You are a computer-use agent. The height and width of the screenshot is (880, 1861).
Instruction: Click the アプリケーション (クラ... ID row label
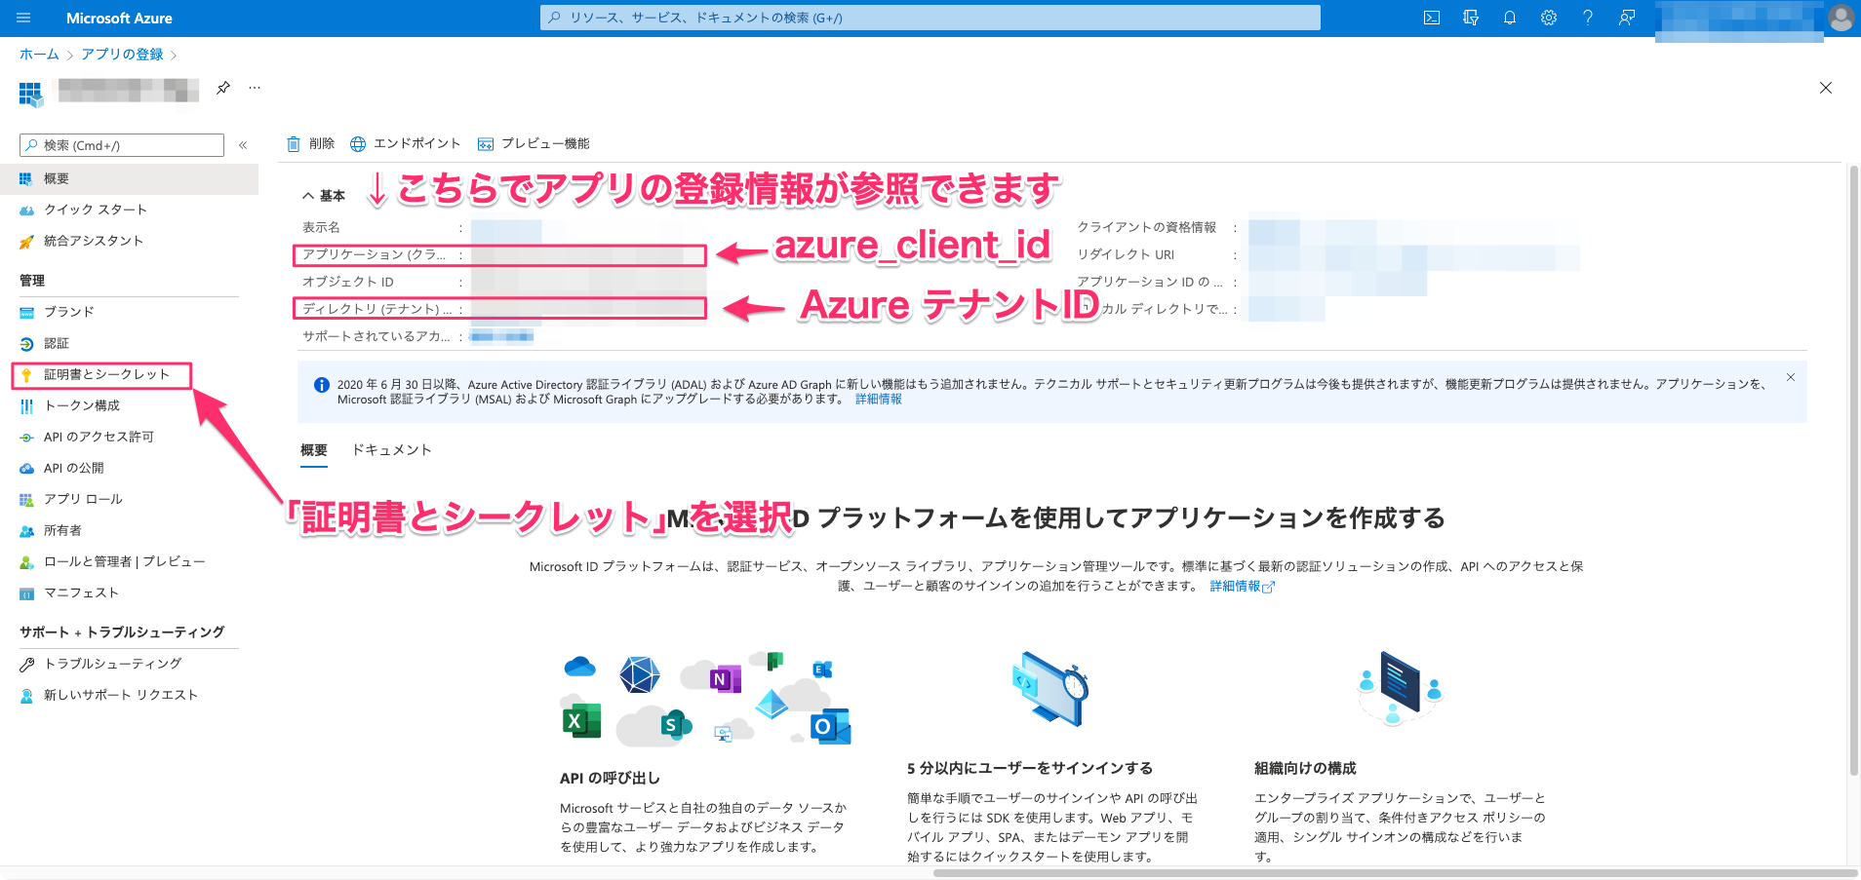pyautogui.click(x=374, y=254)
